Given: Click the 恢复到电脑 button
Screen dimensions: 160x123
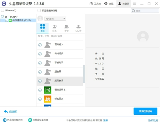Looking at the screenshot, I should 145,111.
